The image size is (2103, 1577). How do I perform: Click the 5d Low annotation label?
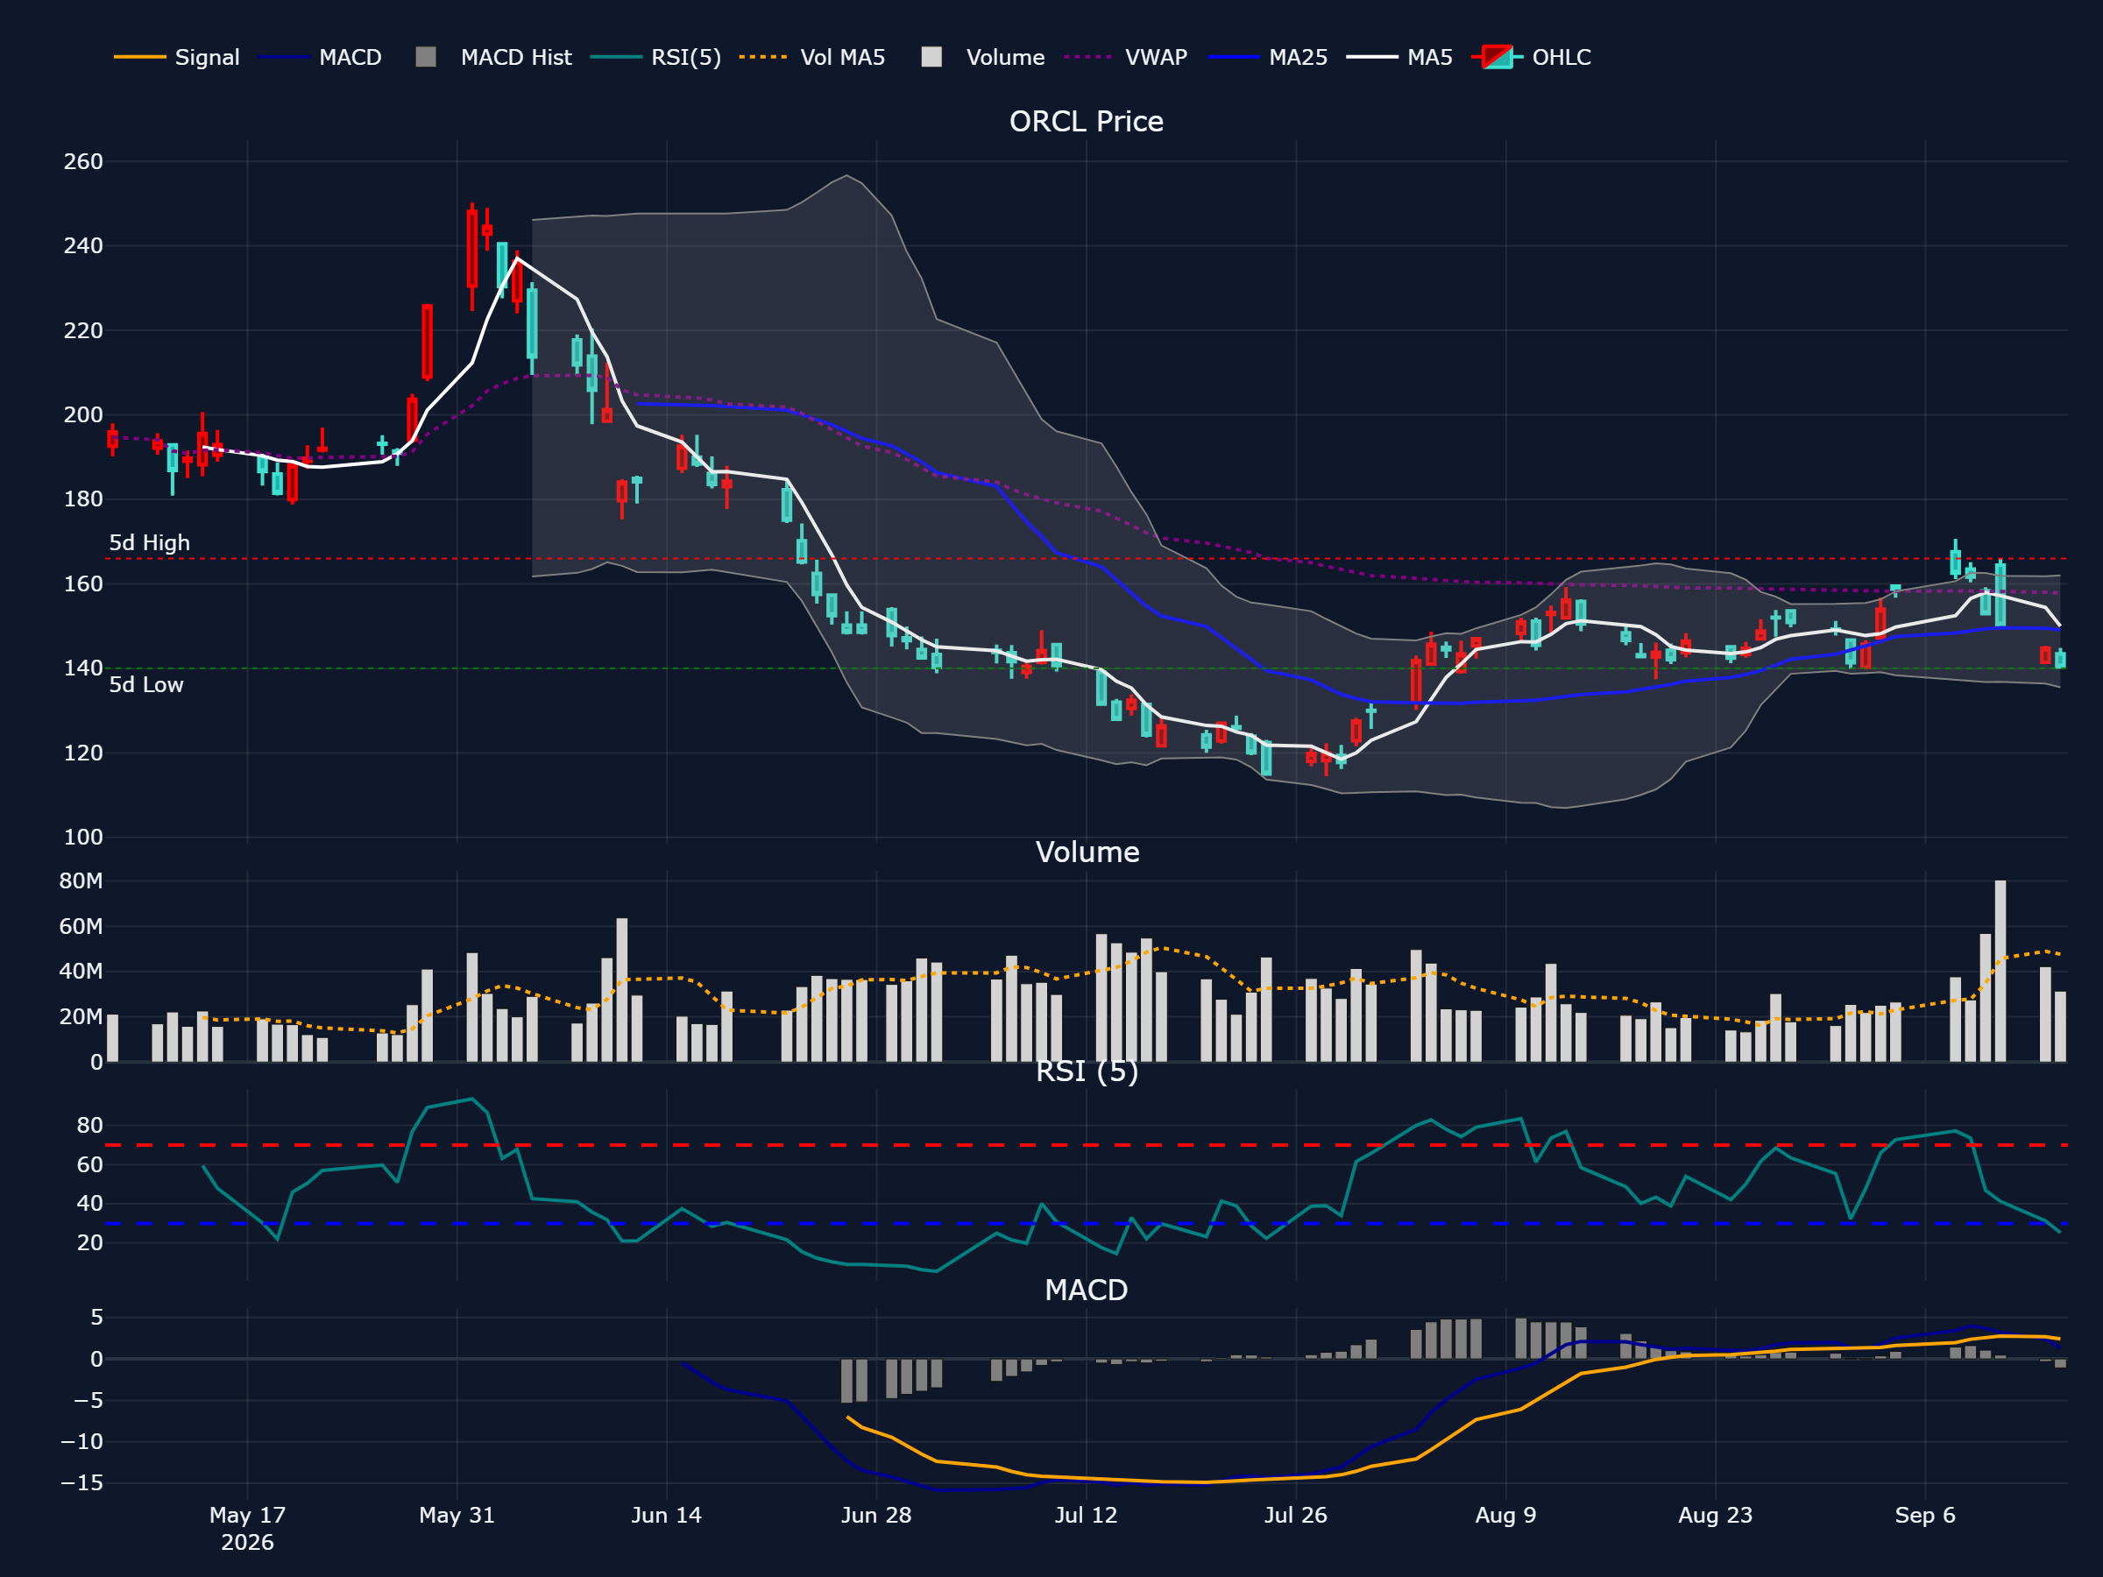click(145, 684)
